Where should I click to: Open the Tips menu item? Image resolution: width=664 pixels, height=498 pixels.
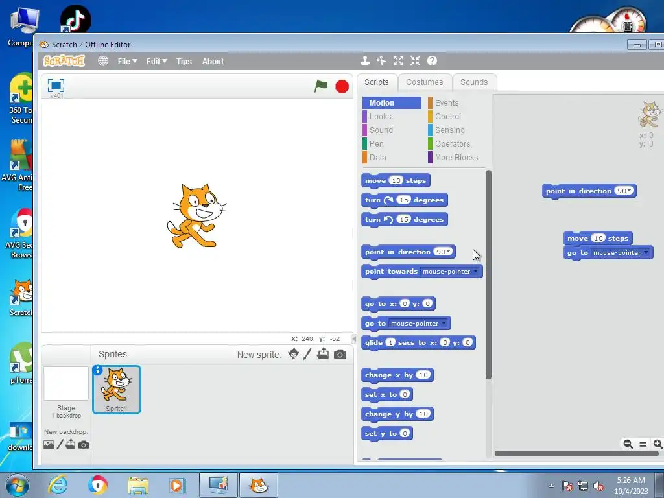[x=184, y=62]
